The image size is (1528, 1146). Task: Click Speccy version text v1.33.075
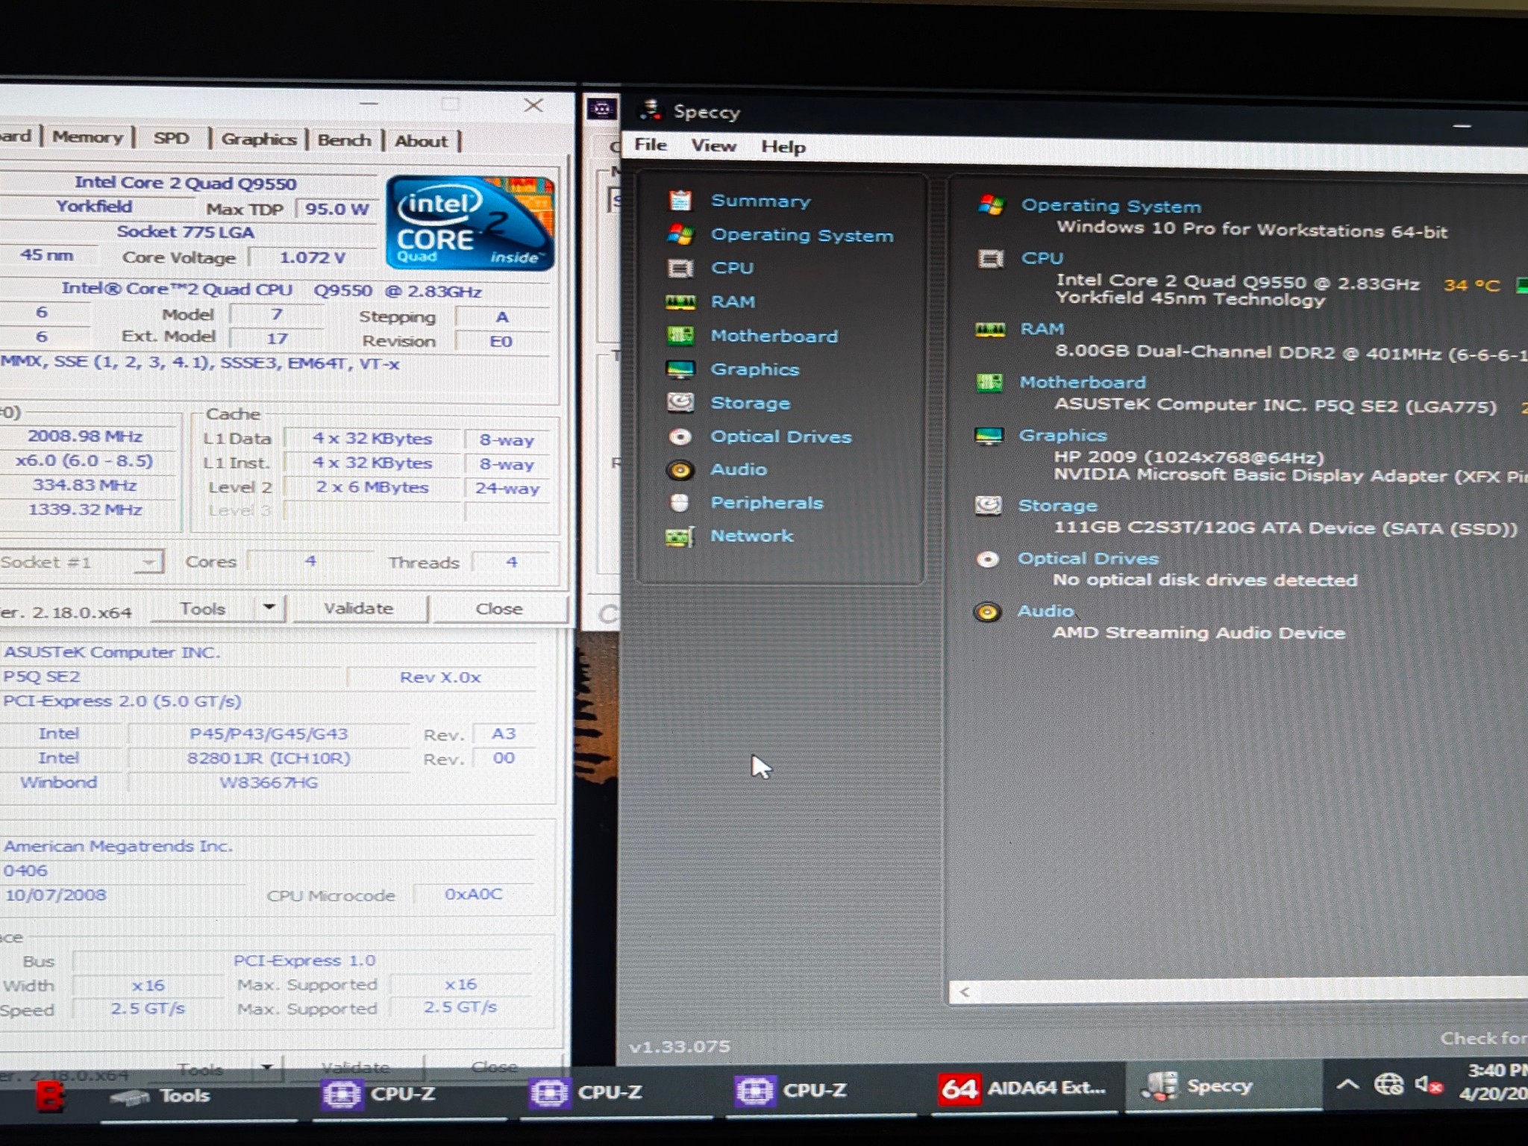[679, 1046]
